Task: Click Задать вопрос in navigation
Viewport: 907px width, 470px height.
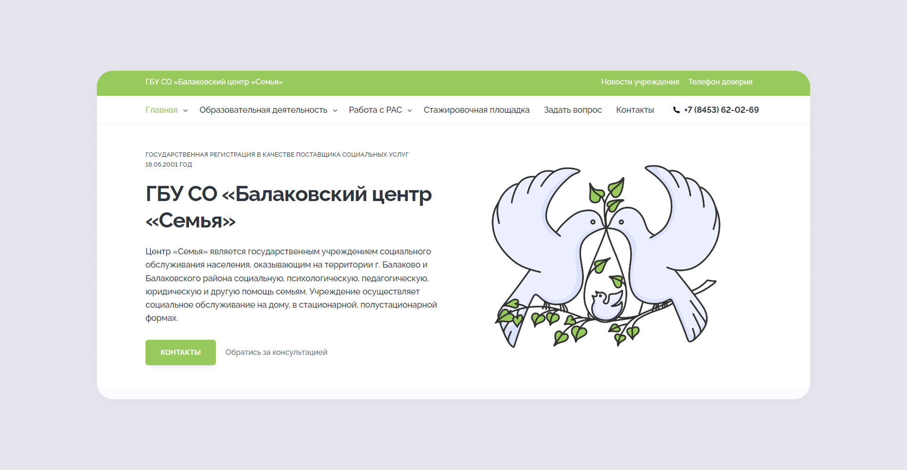Action: (573, 110)
